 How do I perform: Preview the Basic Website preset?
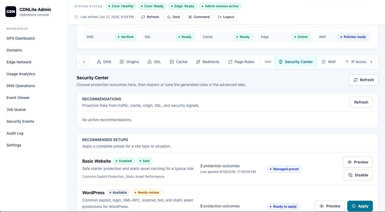pyautogui.click(x=358, y=162)
